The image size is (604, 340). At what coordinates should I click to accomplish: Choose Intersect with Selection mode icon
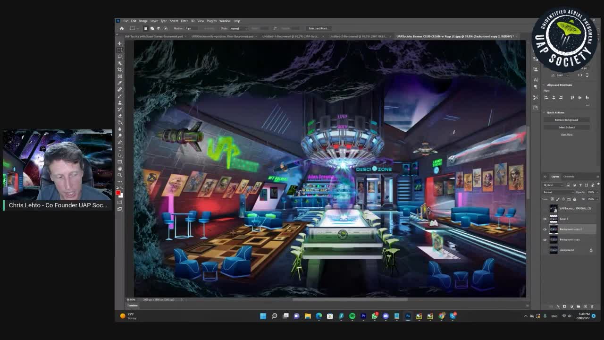pos(165,28)
